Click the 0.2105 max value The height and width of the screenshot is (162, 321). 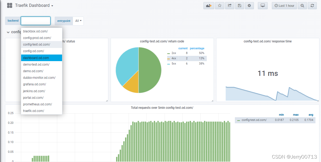click(294, 120)
